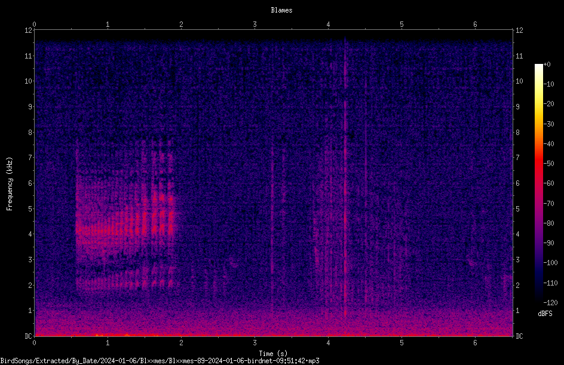Click the 8 kHz tick on left axis
564x365 pixels.
(x=30, y=132)
